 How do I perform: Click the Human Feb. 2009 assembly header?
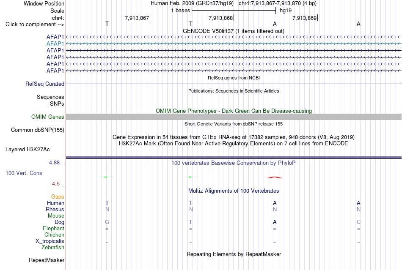coord(192,3)
